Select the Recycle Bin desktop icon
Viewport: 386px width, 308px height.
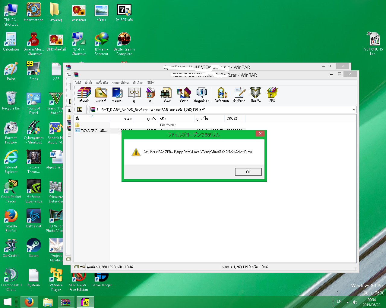pos(11,100)
